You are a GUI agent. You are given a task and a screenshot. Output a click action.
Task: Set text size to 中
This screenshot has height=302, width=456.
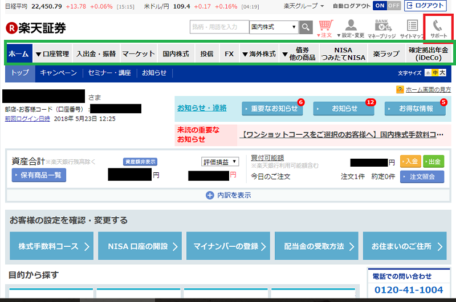click(435, 73)
